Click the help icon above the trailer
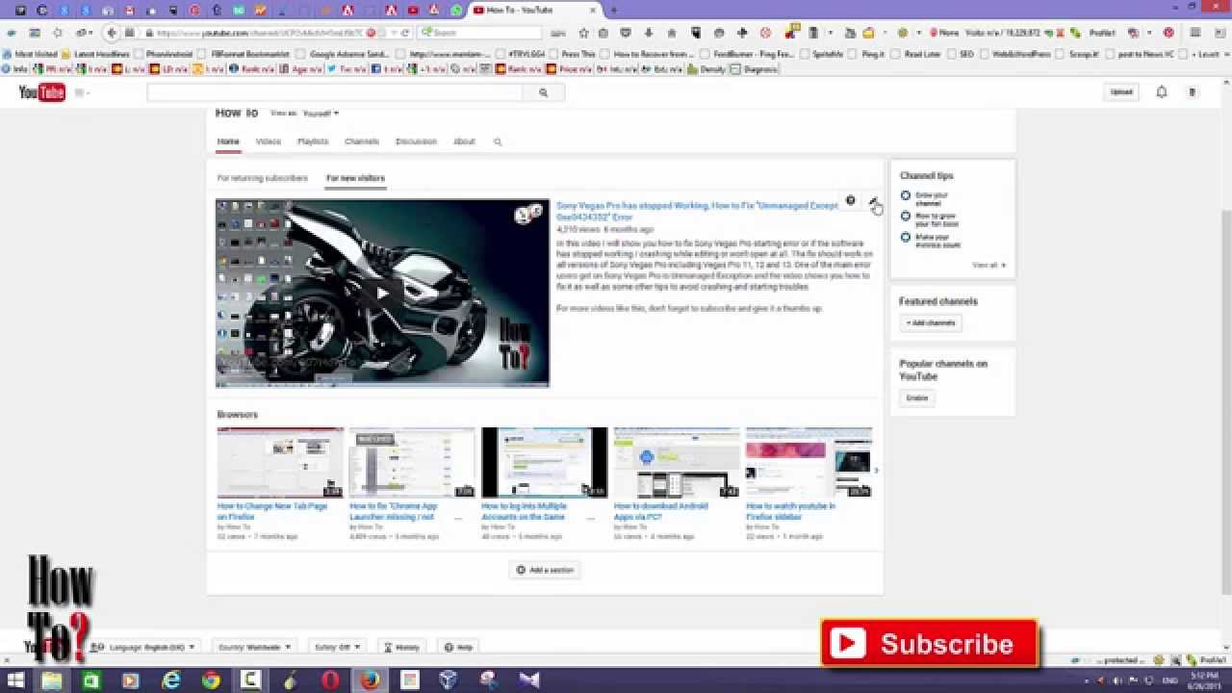The image size is (1232, 693). pos(850,201)
